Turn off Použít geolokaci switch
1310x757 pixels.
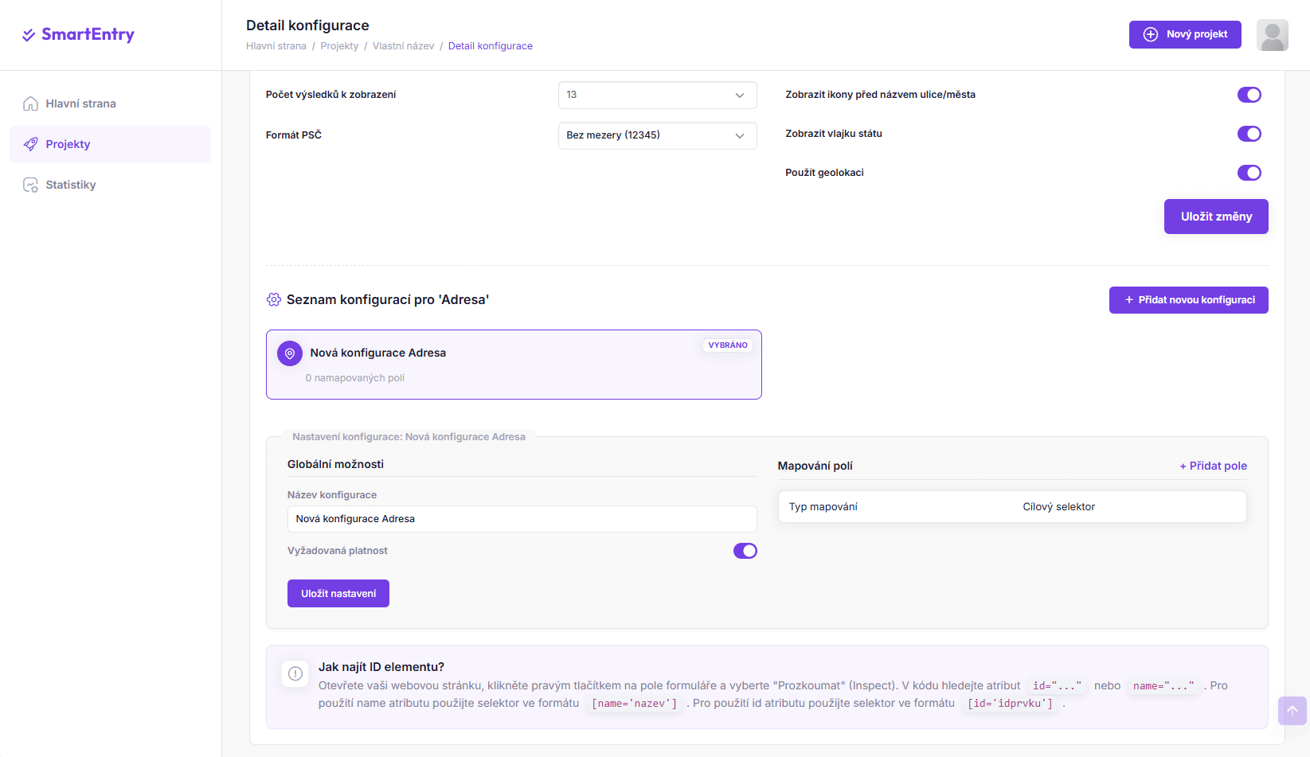pos(1249,173)
